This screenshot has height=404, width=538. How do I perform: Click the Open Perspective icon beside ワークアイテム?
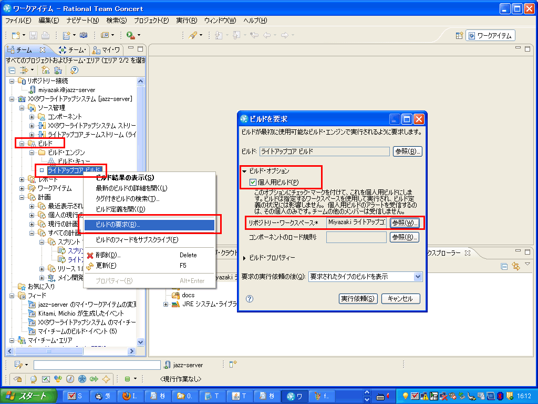pyautogui.click(x=459, y=36)
